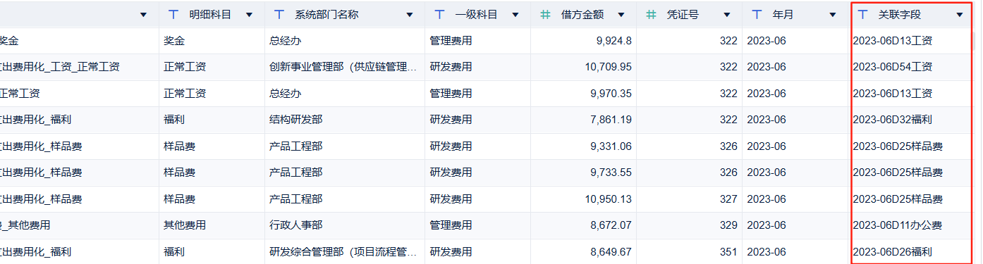Click the amount cell 8,672.07

[611, 225]
